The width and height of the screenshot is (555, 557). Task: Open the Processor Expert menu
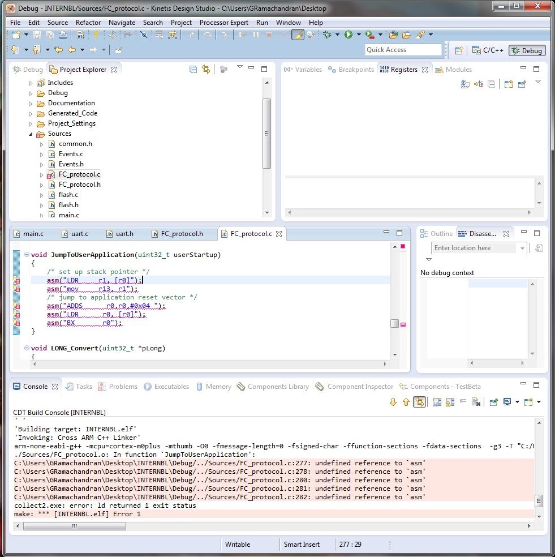223,23
